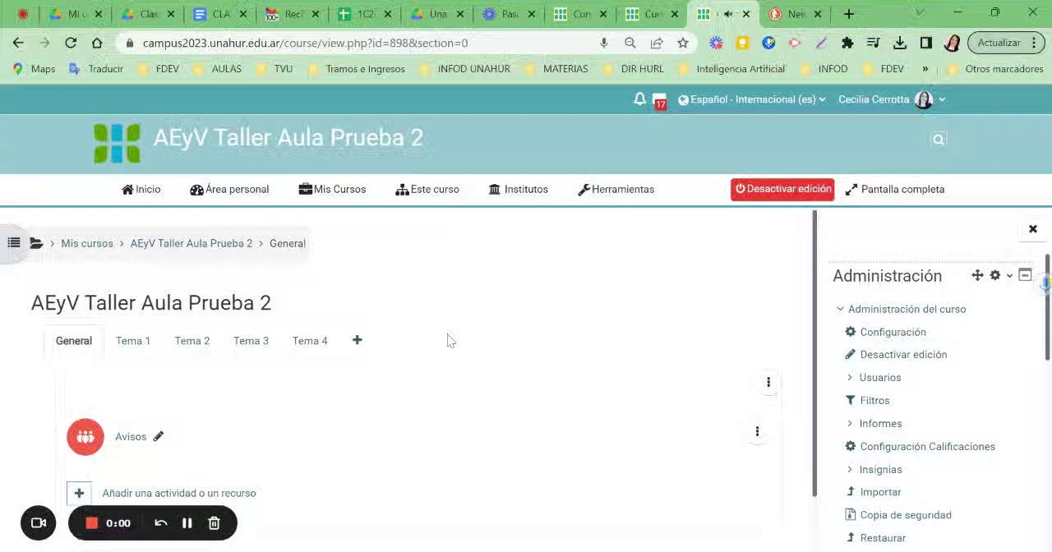Expand the Informes tree item
Screen dimensions: 1052x552
[x=850, y=423]
